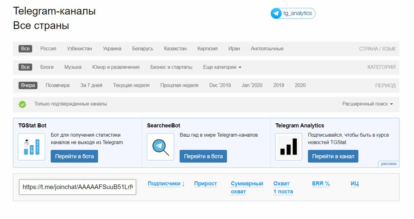
Task: Filter channels by Беларусь
Action: coord(143,49)
